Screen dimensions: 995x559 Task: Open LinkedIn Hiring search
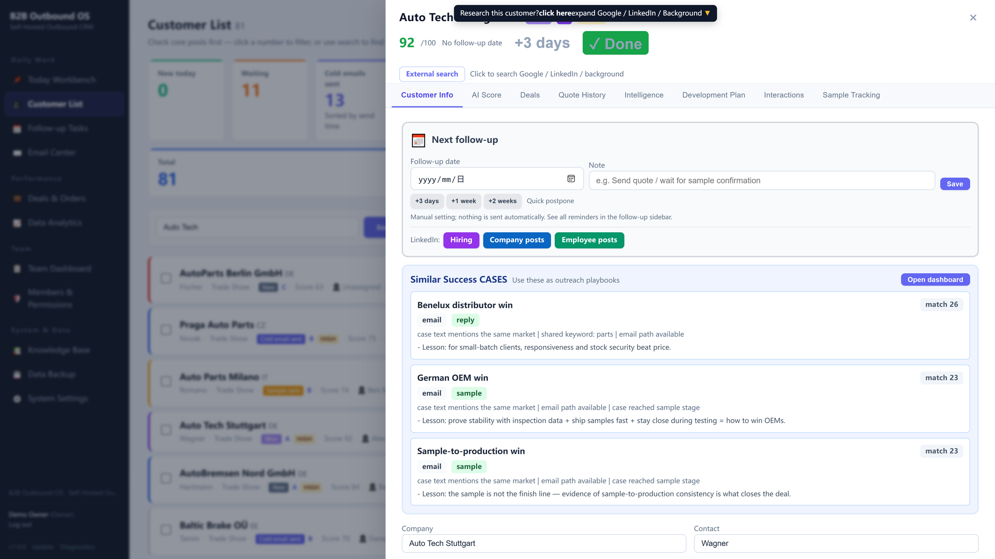[461, 240]
